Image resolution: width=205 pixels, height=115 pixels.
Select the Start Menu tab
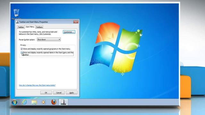tap(30, 27)
